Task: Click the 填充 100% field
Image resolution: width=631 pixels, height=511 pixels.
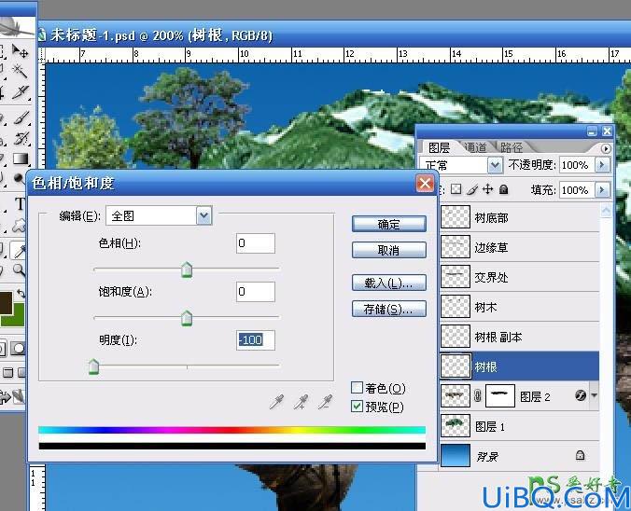Action: pyautogui.click(x=578, y=189)
